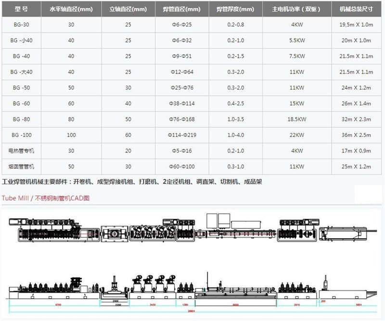385x321 pixels.
Task: Click the 机械总装尺寸 column header
Action: [356, 9]
